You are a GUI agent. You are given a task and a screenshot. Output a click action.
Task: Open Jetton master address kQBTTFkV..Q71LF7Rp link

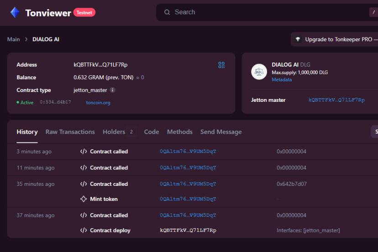click(x=336, y=100)
